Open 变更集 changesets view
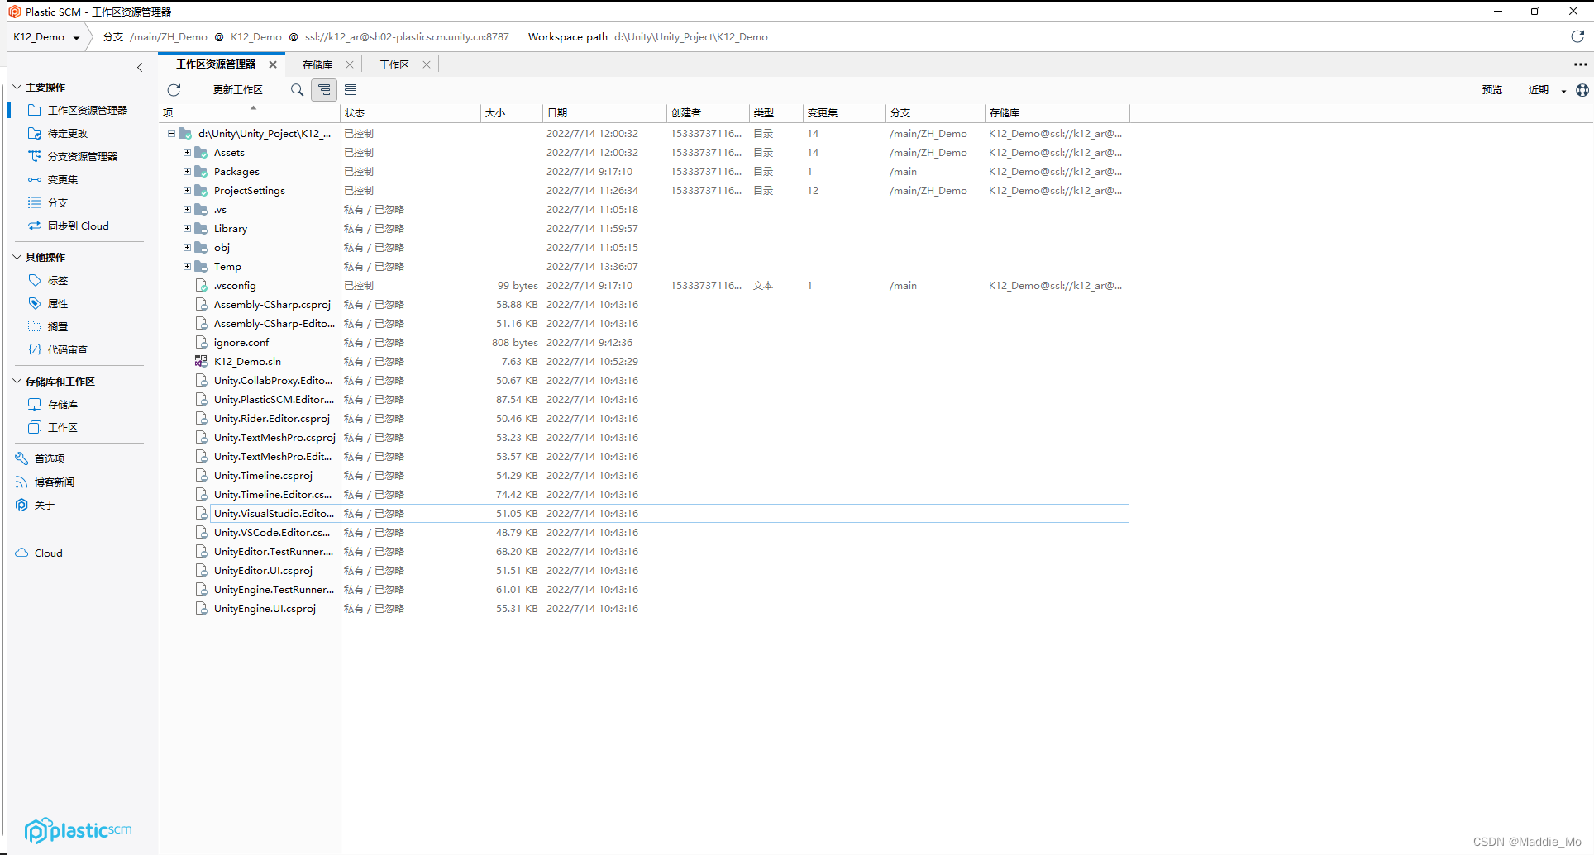Screen dimensions: 1594x855 53,179
